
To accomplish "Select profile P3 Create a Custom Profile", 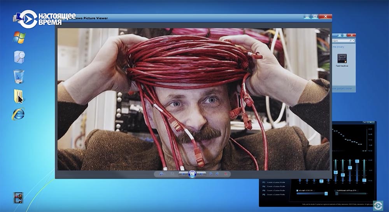I will pyautogui.click(x=273, y=182).
